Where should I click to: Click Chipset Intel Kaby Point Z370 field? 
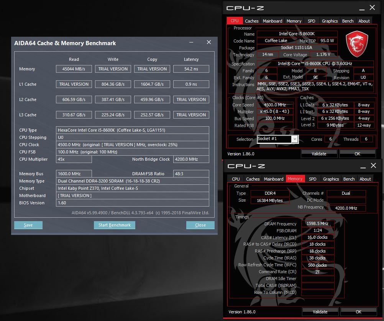(x=133, y=188)
